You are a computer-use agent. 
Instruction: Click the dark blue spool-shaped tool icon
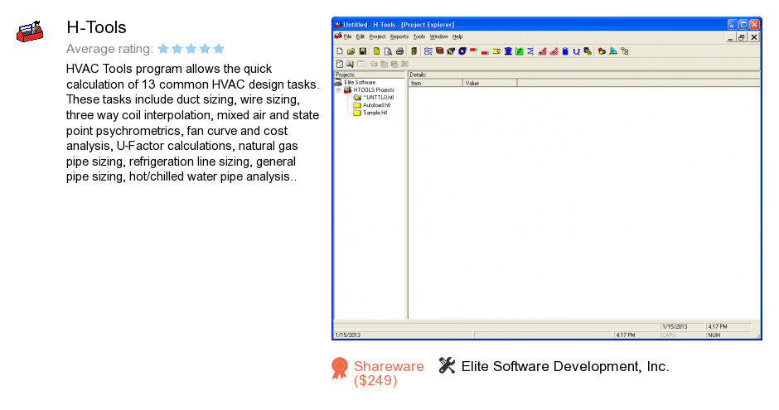tap(508, 51)
